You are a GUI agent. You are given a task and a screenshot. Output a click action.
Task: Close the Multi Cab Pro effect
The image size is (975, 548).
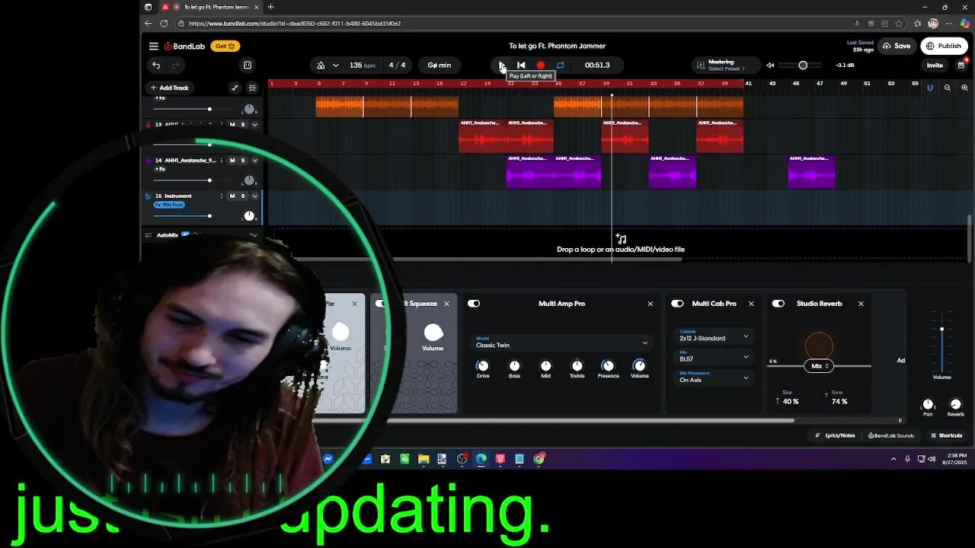click(751, 304)
